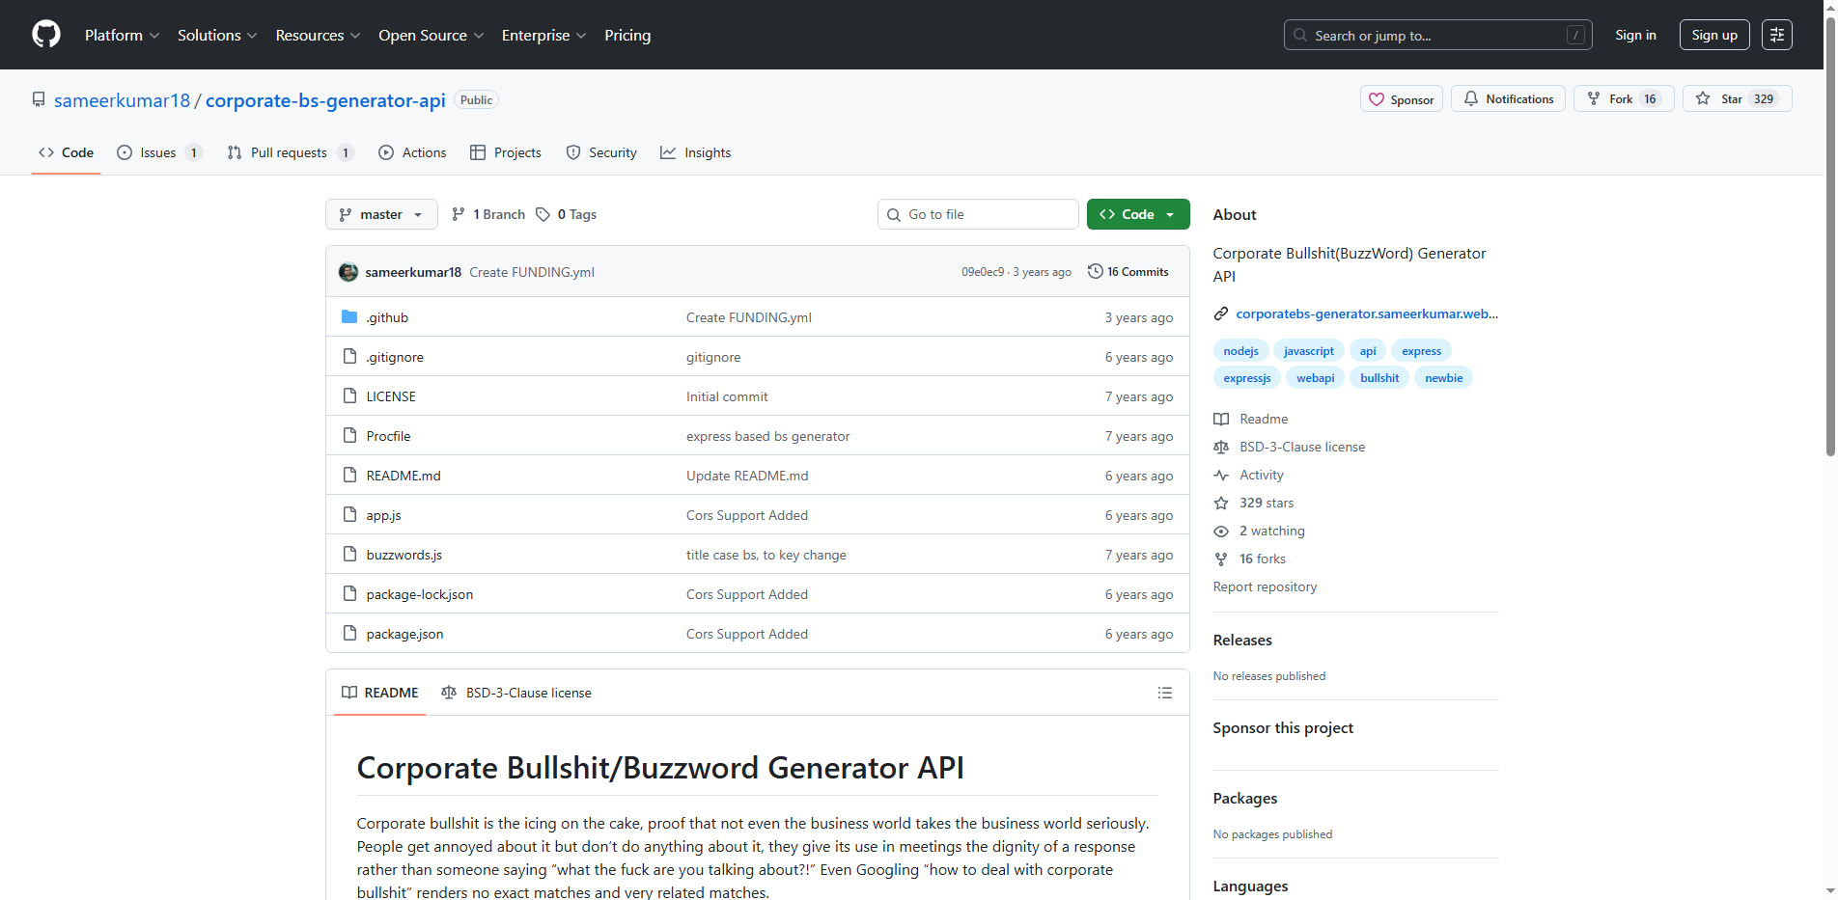
Task: Open the corporatebs-generator website link
Action: point(1367,314)
